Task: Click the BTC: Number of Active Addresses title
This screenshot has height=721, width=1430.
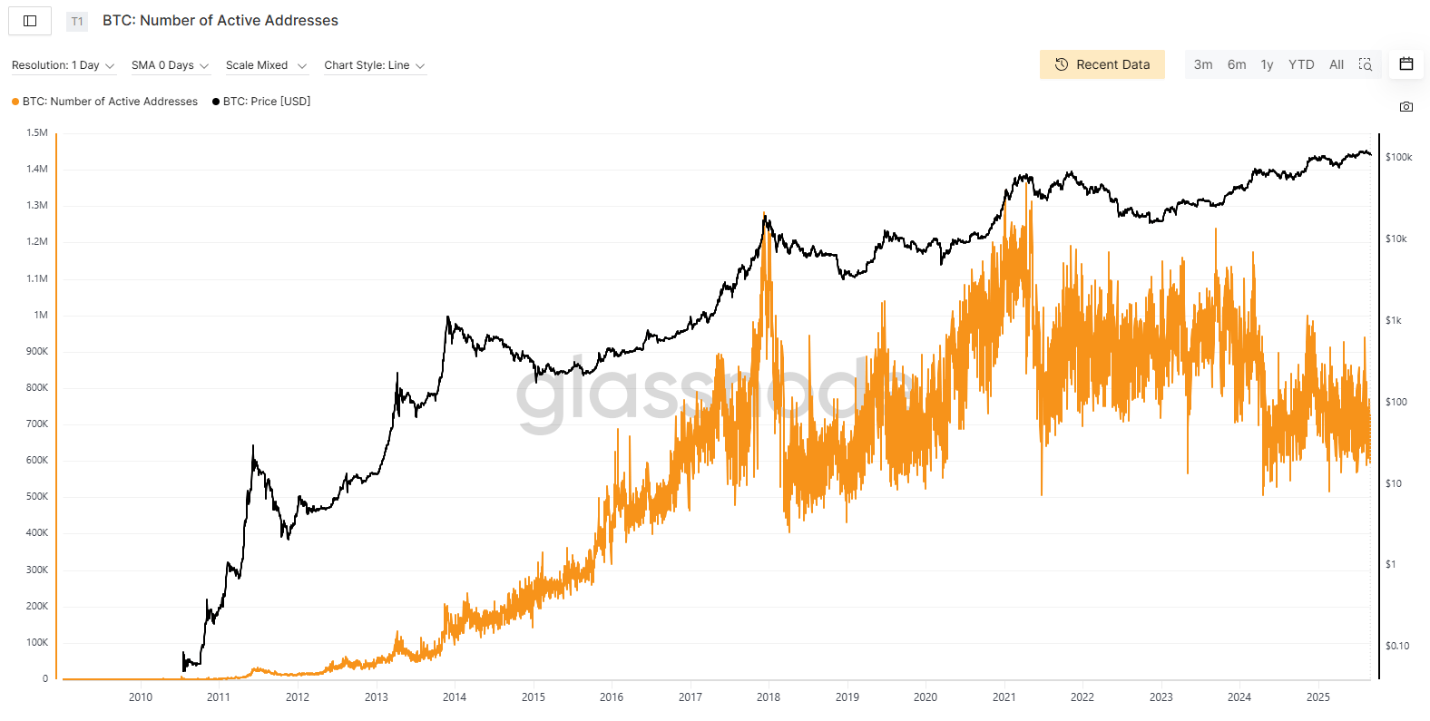Action: (x=220, y=20)
